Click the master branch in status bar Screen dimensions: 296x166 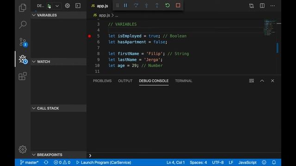click(29, 162)
